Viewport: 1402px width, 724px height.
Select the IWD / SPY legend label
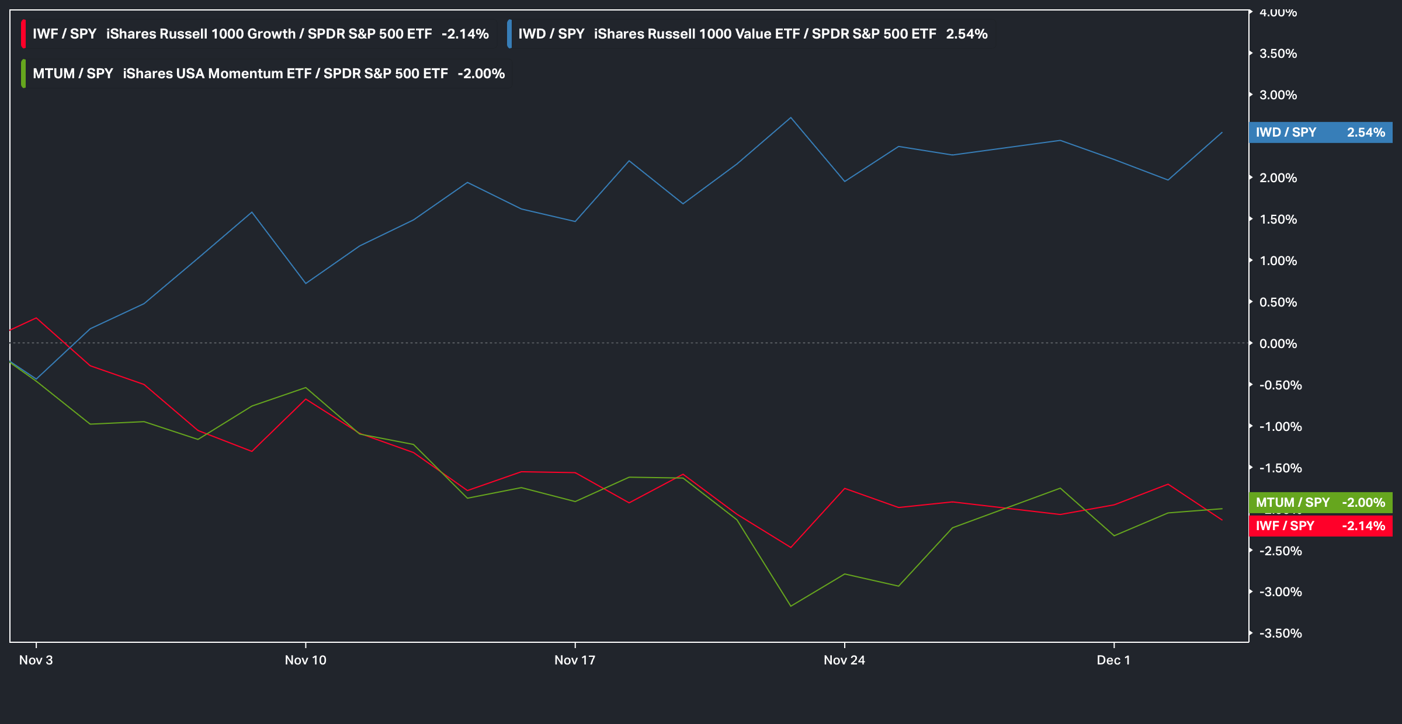click(551, 34)
